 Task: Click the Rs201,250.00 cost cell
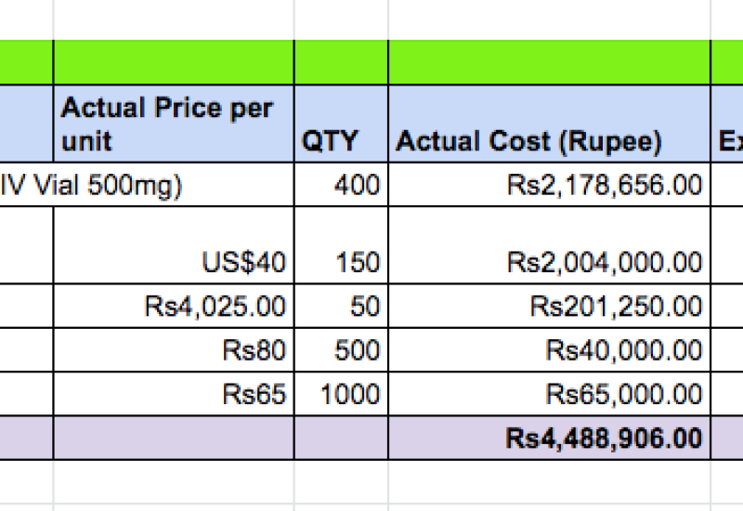click(x=549, y=306)
